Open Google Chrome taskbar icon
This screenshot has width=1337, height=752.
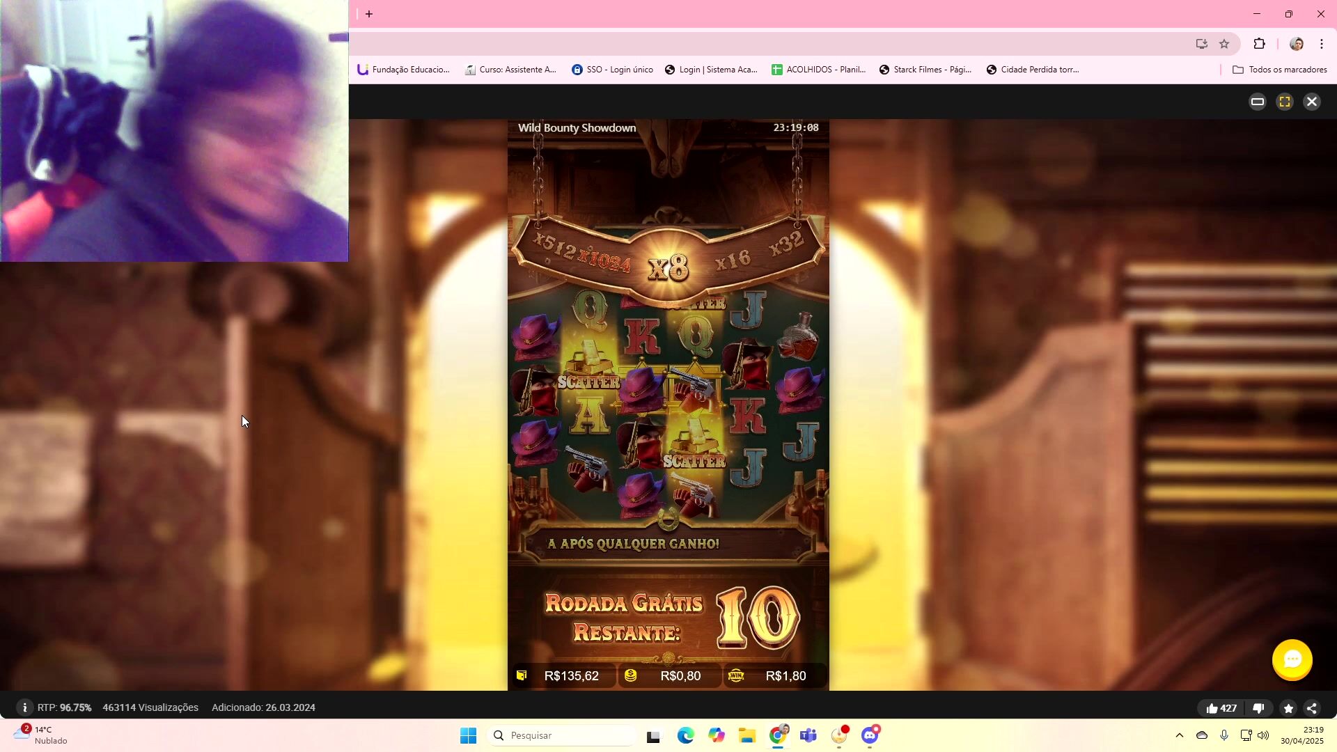(778, 735)
